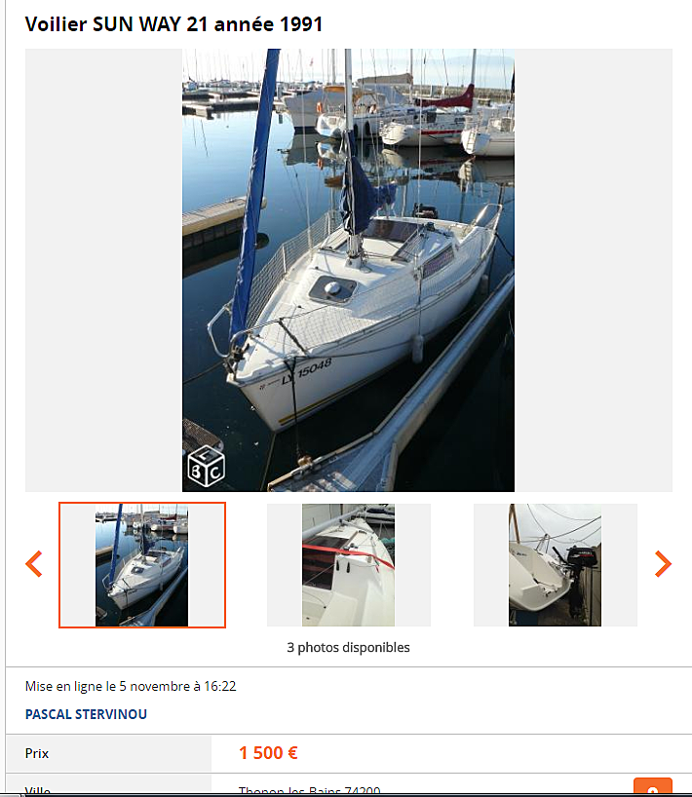Click the right orange next-photo arrow
692x797 pixels.
pyautogui.click(x=663, y=564)
